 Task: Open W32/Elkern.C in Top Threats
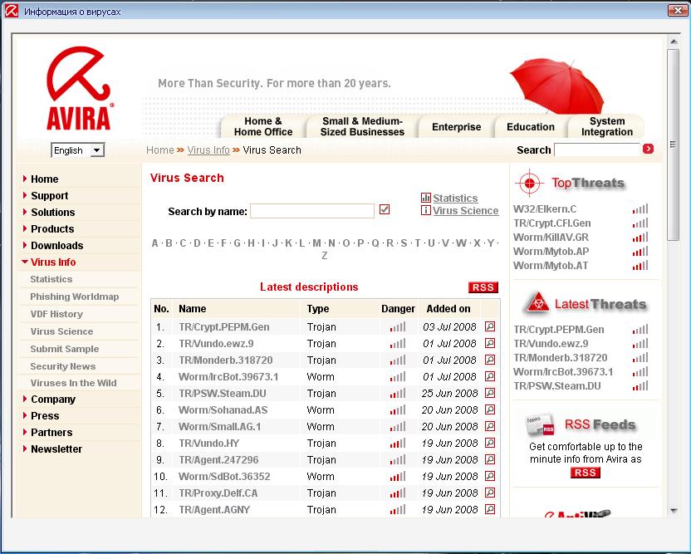click(x=545, y=209)
